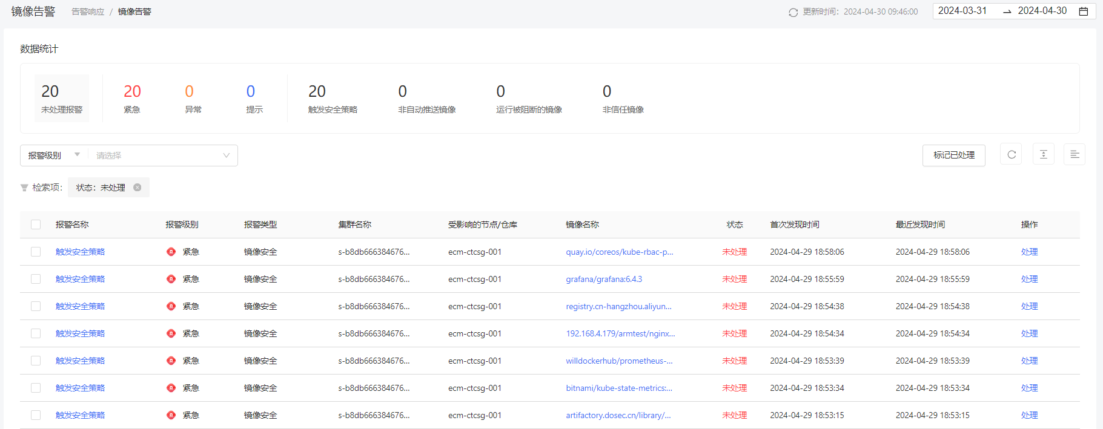The width and height of the screenshot is (1103, 429).
Task: Click 处理 for the artifactory.dosec.cn alert
Action: pyautogui.click(x=1029, y=415)
